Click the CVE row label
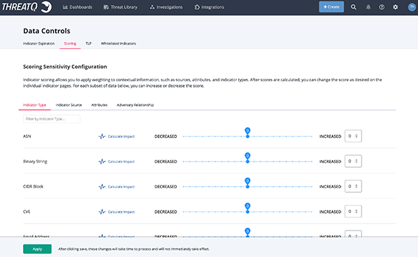The width and height of the screenshot is (418, 257). tap(26, 212)
